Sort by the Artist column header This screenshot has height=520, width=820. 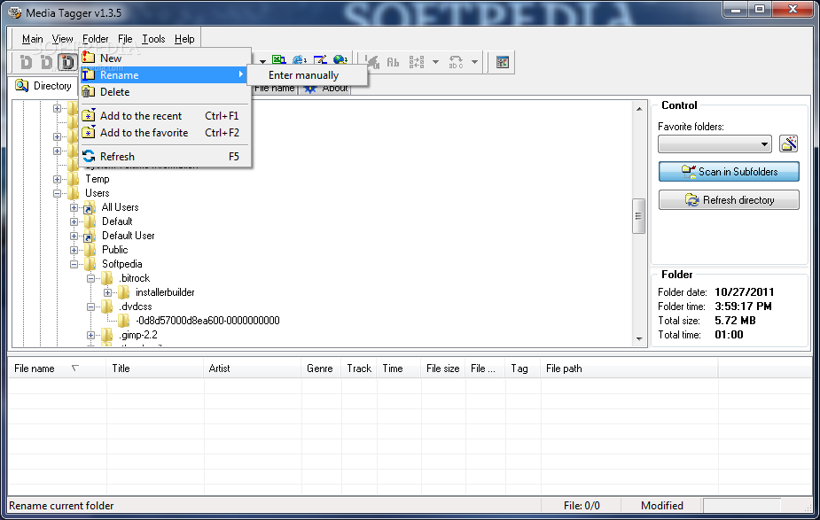click(252, 369)
